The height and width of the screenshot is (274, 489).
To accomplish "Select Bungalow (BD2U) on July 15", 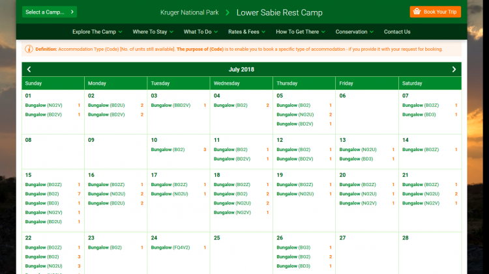I will (x=43, y=222).
